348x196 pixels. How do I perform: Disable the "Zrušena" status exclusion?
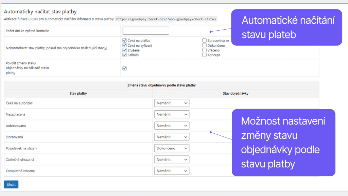pyautogui.click(x=124, y=50)
